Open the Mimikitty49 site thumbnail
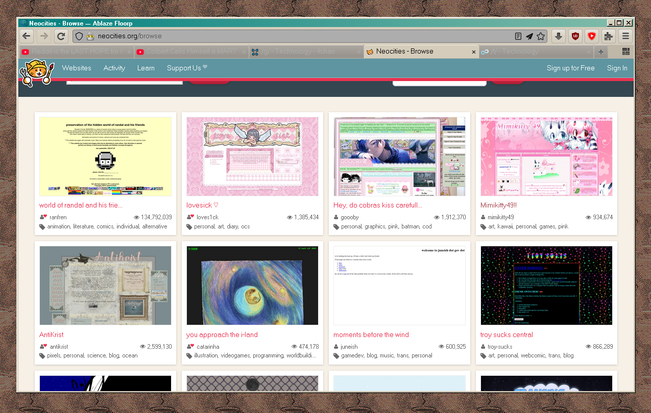651x413 pixels. [546, 157]
